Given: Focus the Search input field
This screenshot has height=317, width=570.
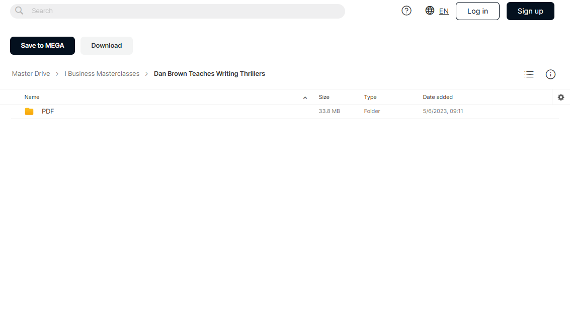Looking at the screenshot, I should (x=178, y=11).
